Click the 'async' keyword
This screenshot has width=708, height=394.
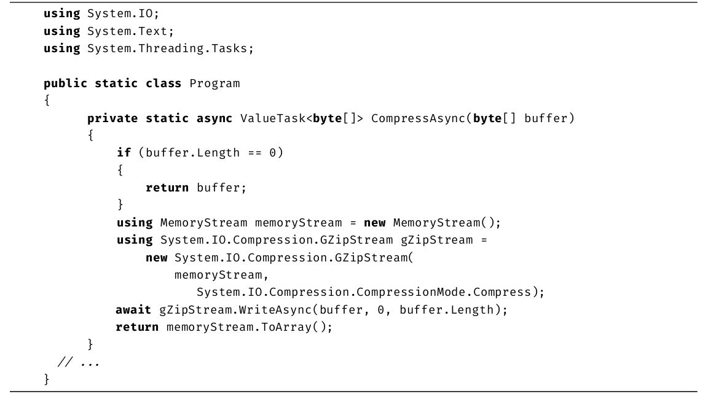click(x=214, y=118)
